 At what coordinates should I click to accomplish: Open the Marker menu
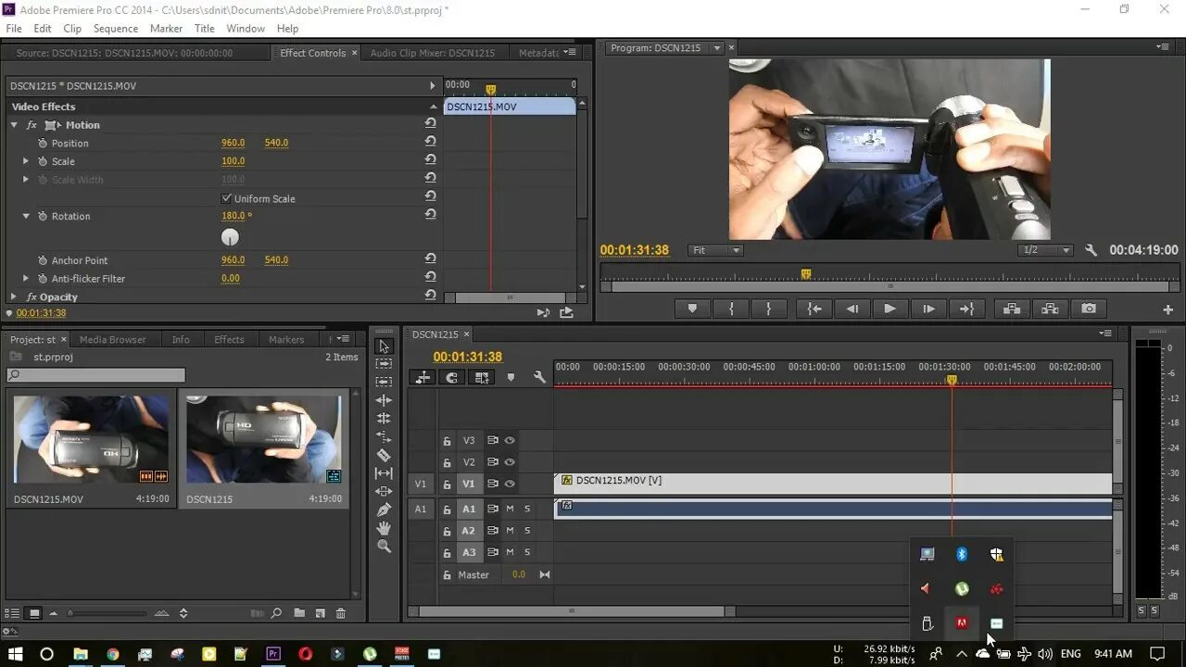[x=166, y=29]
